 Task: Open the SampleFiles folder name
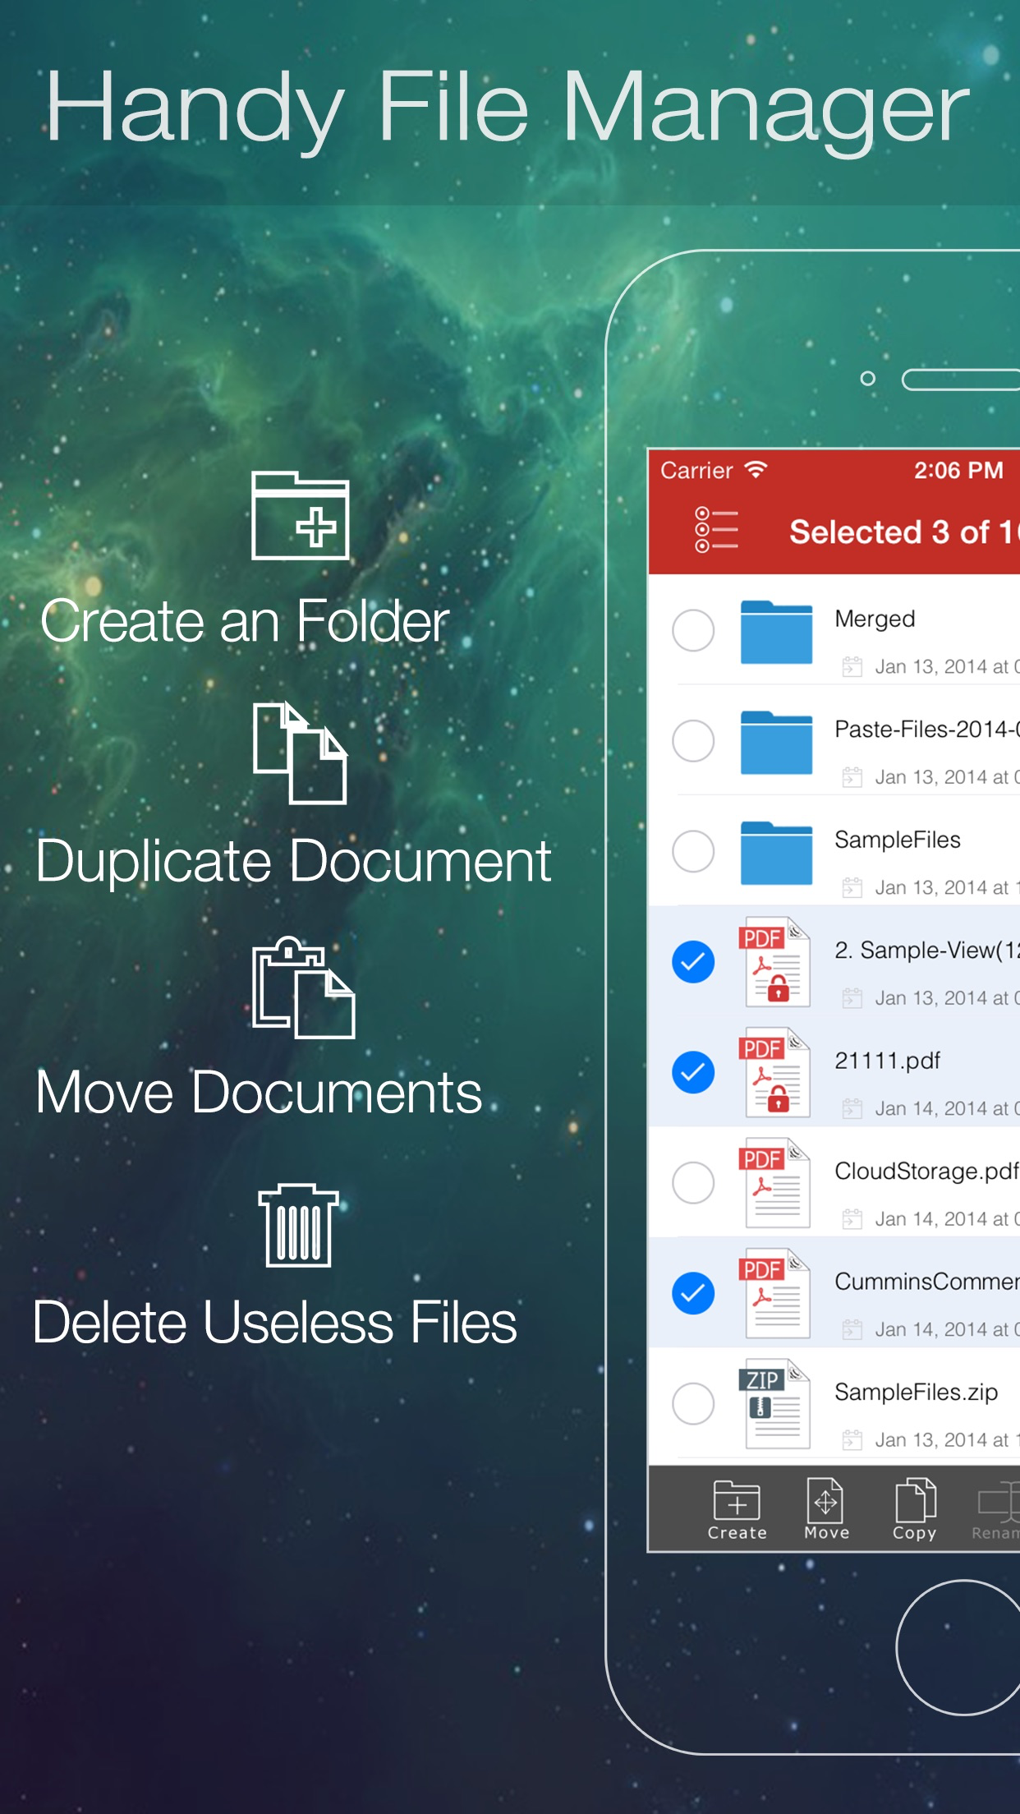[898, 840]
